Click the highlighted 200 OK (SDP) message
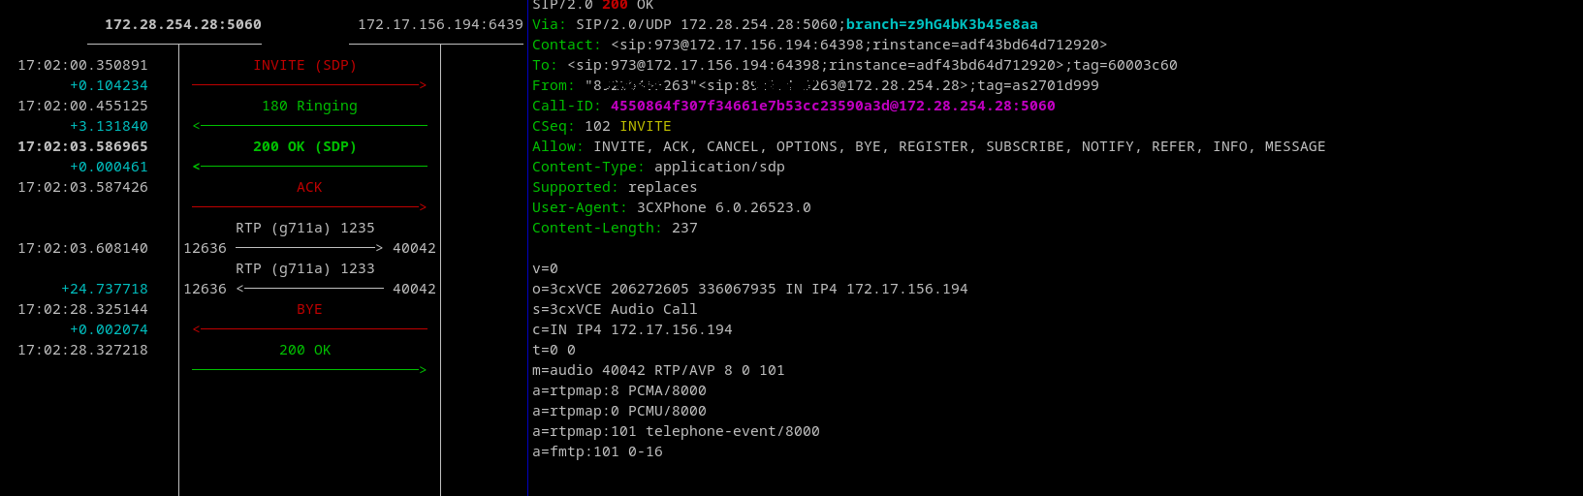 (x=304, y=147)
